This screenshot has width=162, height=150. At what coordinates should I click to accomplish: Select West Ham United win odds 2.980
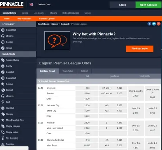click(x=87, y=128)
